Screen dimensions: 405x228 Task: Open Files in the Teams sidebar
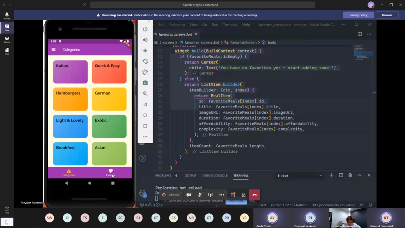[x=7, y=51]
